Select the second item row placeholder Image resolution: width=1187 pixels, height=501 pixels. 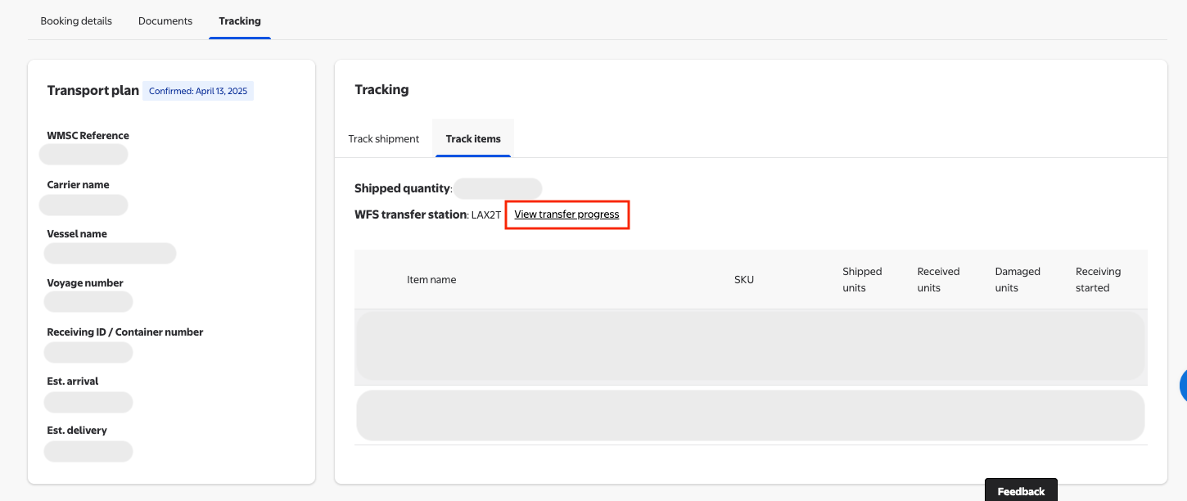[x=751, y=415]
